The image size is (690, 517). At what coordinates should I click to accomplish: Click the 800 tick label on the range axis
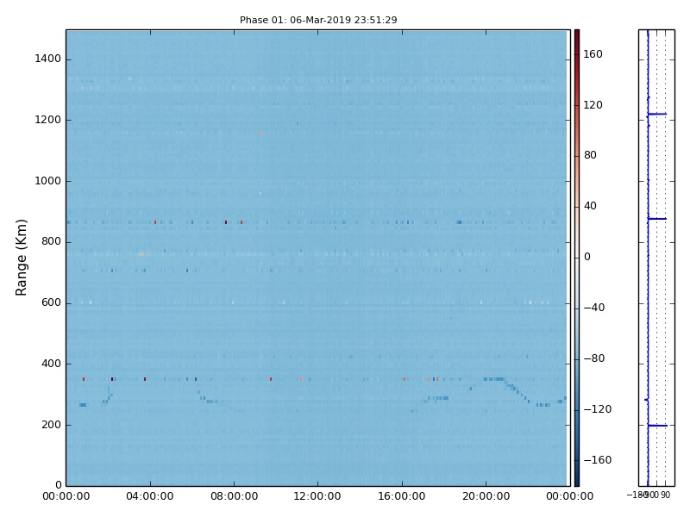pyautogui.click(x=51, y=242)
